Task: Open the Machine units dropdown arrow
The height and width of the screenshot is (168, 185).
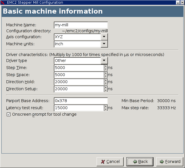Action: coord(104,44)
